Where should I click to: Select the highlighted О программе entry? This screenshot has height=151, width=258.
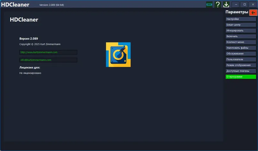(241, 76)
